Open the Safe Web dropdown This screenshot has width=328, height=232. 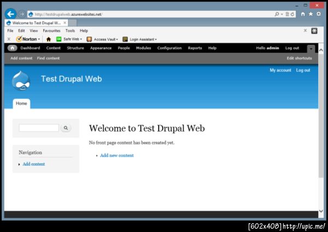click(x=81, y=39)
